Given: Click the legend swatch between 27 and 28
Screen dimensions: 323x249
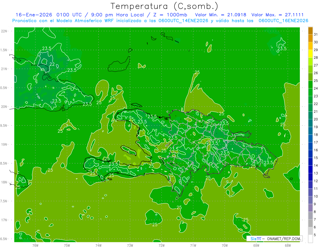Looking at the screenshot, I should 310,62.
